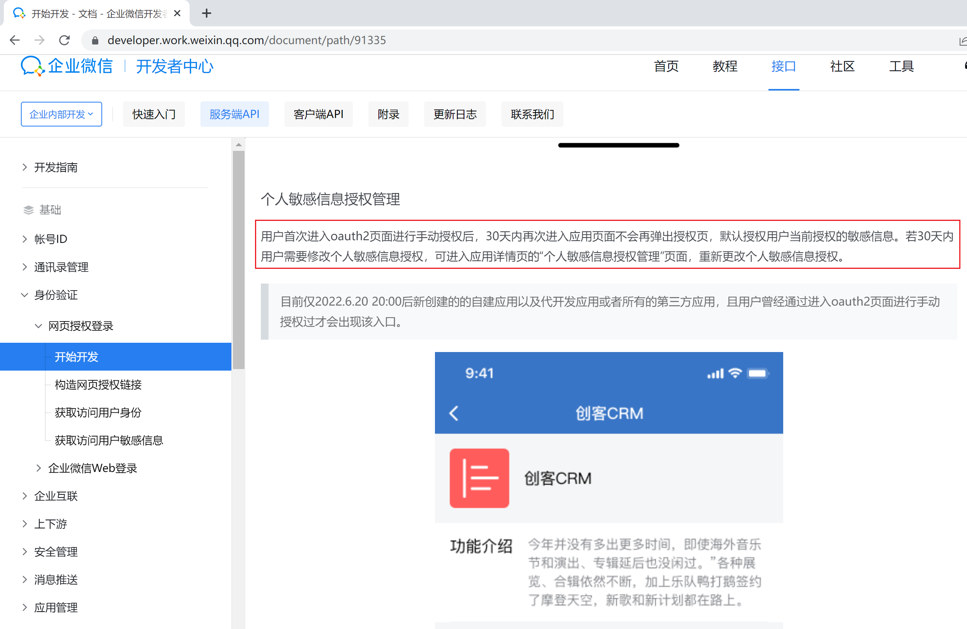Open 获取访问用户身份 page
This screenshot has width=967, height=629.
coord(98,413)
